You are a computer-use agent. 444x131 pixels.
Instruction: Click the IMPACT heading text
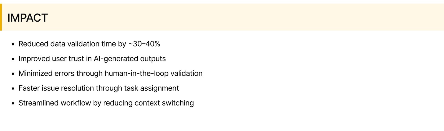(x=27, y=18)
